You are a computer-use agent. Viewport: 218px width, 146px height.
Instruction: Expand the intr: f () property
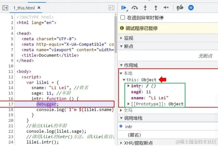point(129,86)
